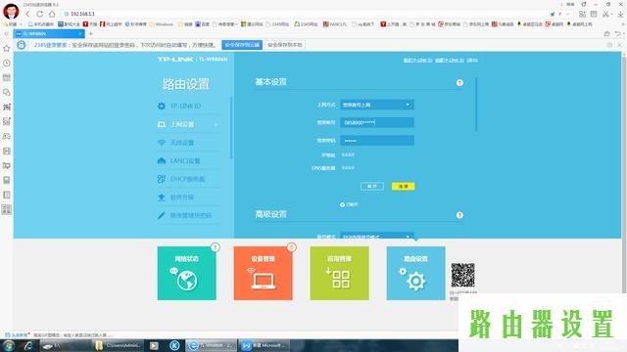Click the 应用管理 app management tile
The height and width of the screenshot is (352, 627).
tap(340, 273)
